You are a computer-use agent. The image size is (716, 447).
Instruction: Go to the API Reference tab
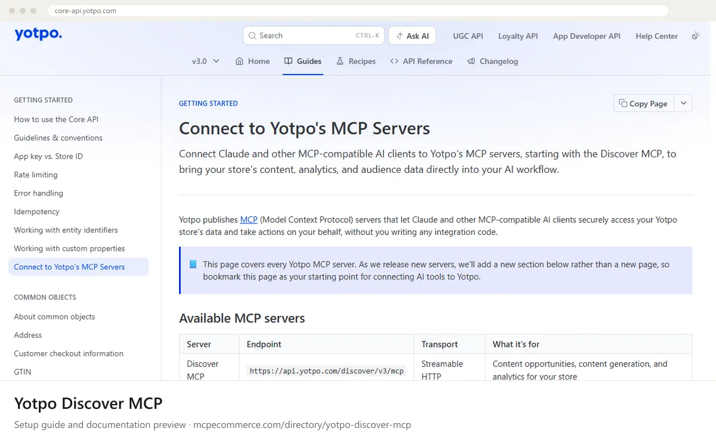[421, 61]
